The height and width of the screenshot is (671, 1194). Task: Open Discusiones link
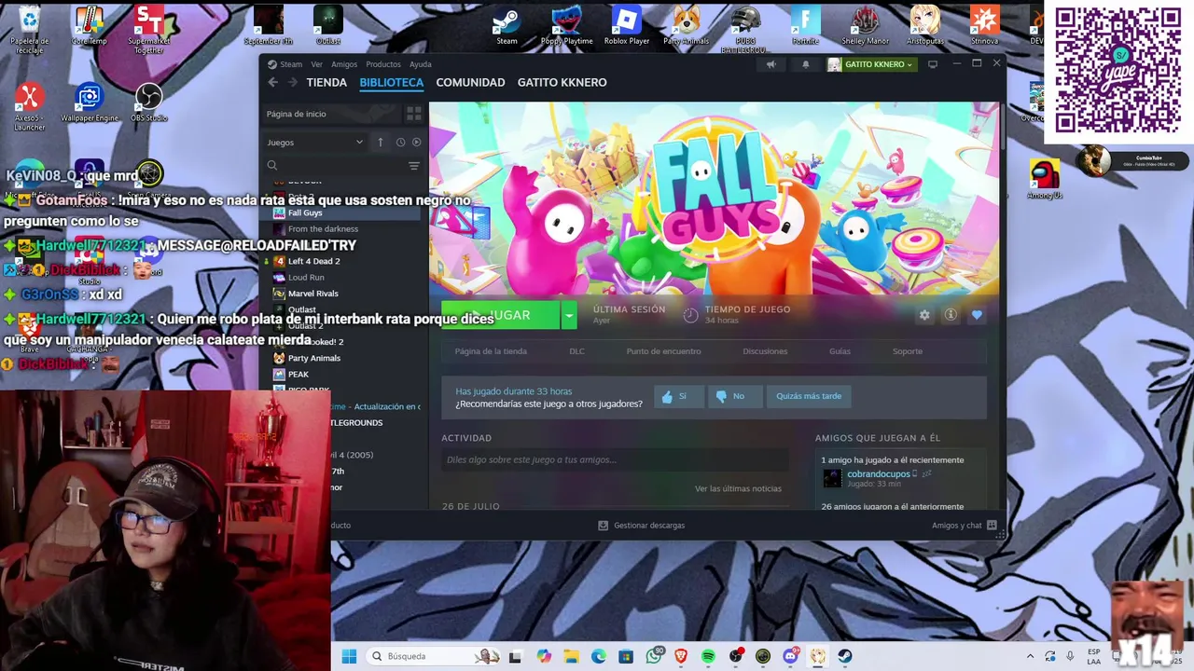(765, 351)
